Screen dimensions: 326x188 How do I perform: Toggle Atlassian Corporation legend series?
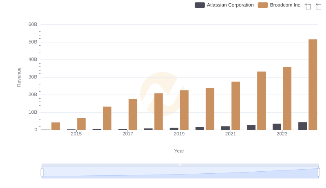pyautogui.click(x=224, y=5)
